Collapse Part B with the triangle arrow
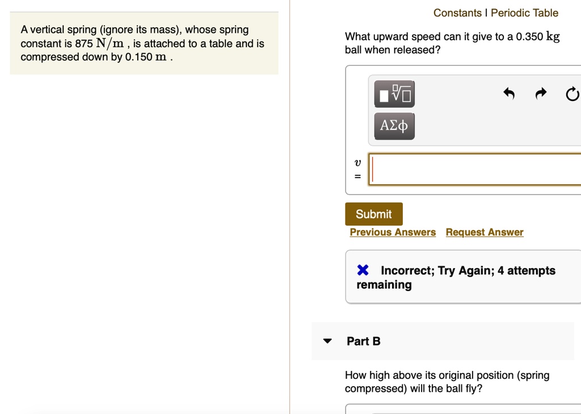Screen dimensions: 581x414 coord(327,341)
